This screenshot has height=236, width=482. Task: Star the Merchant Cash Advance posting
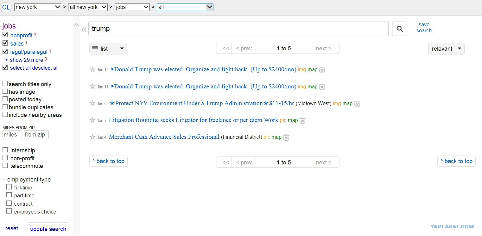click(92, 137)
